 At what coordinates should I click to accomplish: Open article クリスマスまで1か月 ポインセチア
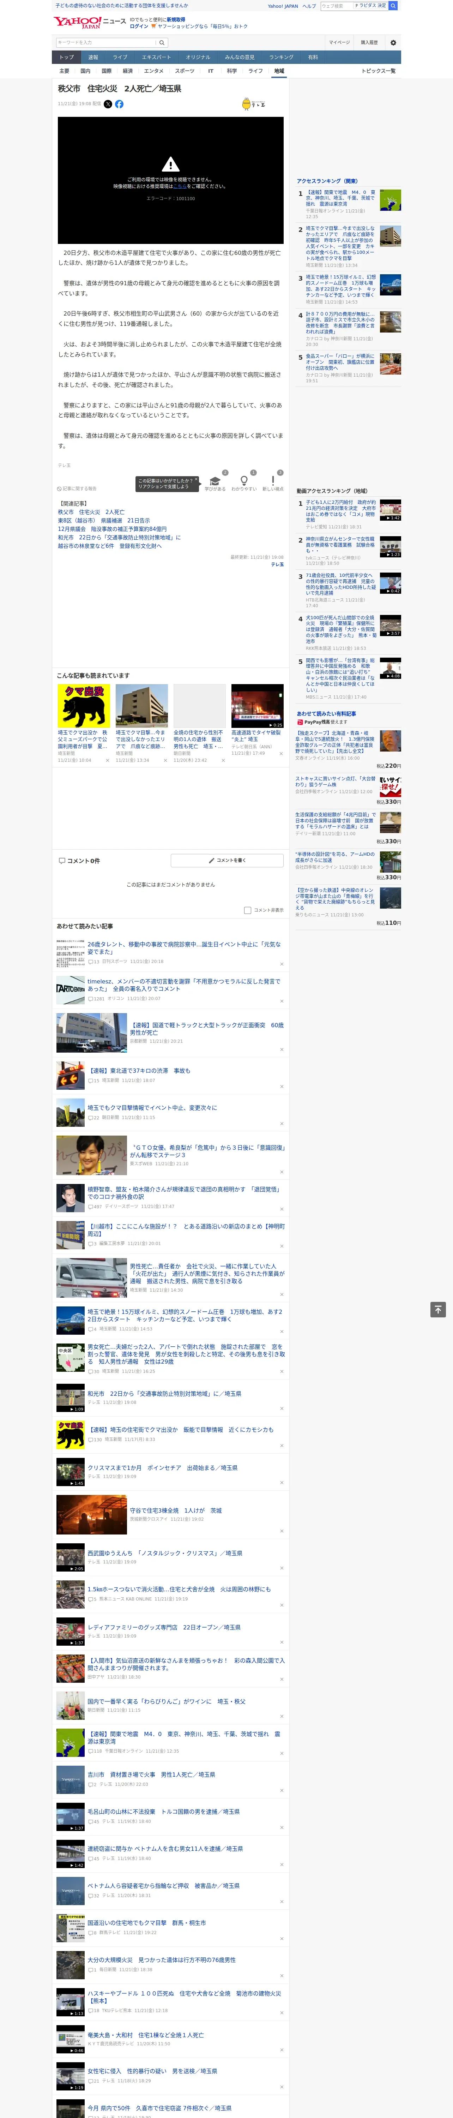click(x=162, y=1468)
